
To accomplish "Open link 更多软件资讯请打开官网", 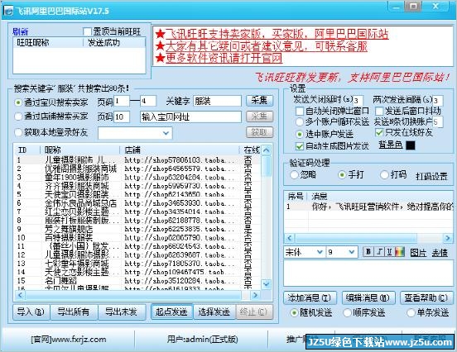I will click(x=224, y=58).
